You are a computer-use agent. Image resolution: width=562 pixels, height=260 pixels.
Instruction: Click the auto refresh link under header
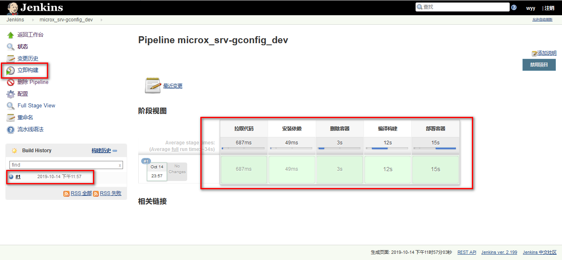(x=542, y=20)
